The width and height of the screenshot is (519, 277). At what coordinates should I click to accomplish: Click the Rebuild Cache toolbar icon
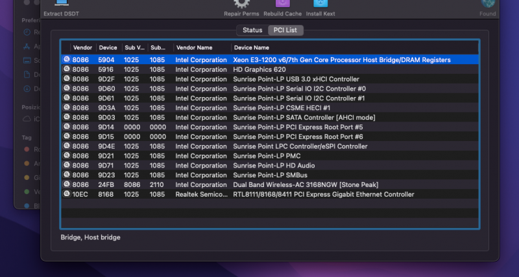282,8
